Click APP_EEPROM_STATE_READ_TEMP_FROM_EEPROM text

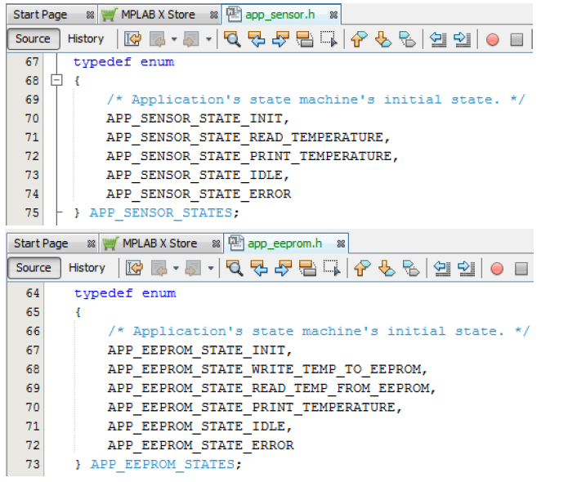click(x=270, y=388)
